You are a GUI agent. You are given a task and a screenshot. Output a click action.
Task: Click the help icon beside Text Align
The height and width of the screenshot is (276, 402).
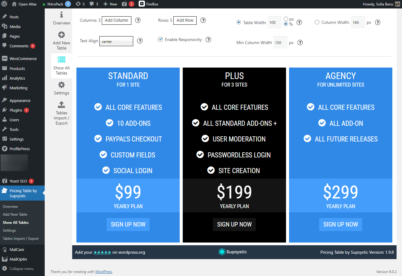140,41
